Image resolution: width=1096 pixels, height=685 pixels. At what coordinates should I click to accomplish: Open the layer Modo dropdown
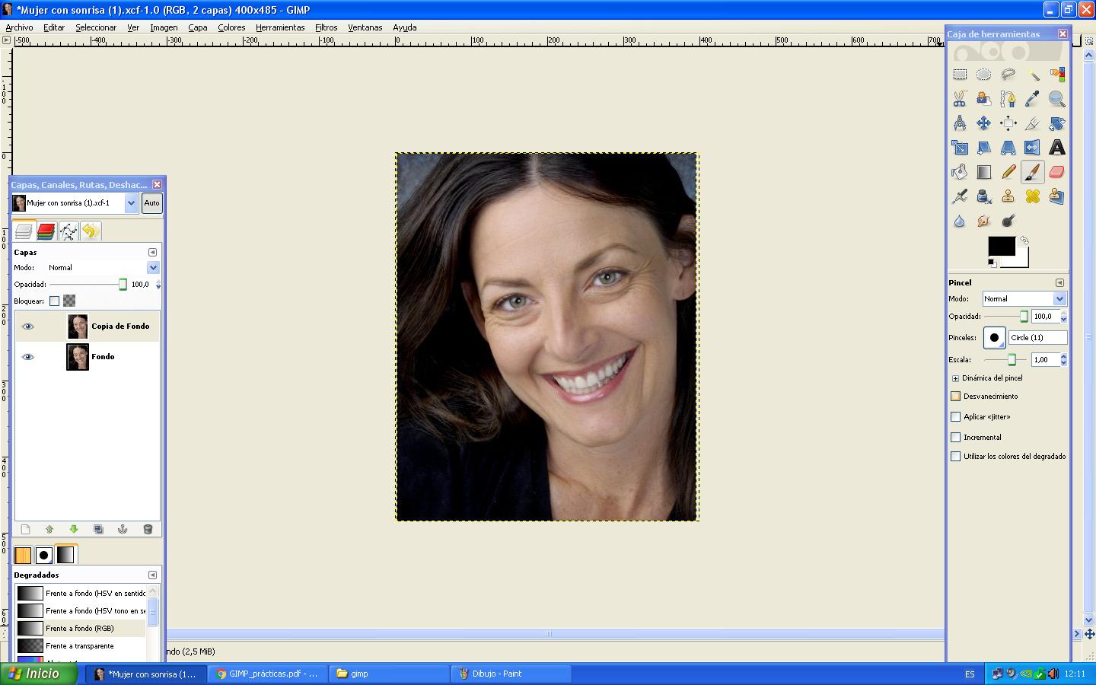[x=153, y=268]
